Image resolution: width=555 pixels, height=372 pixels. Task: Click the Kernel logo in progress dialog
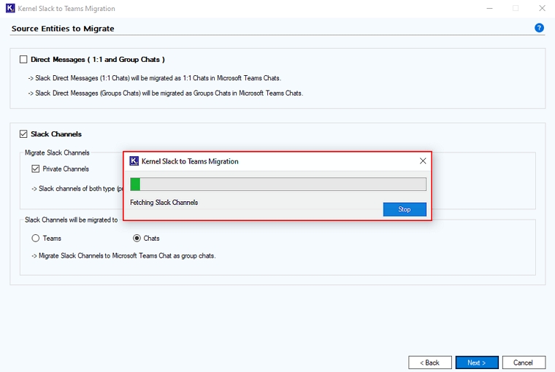coord(134,161)
